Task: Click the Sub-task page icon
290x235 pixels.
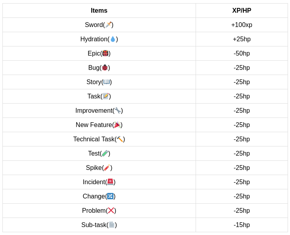Action: [112, 225]
